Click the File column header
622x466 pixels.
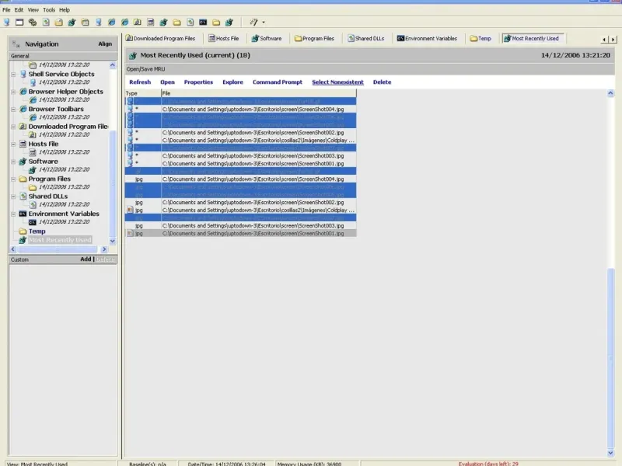tap(257, 93)
